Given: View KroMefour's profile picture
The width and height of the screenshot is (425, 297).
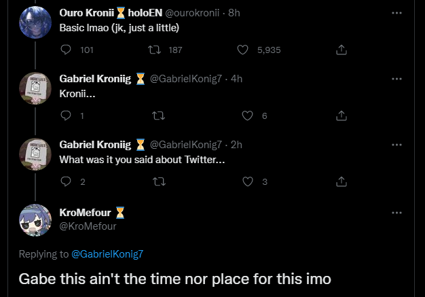Looking at the screenshot, I should [x=35, y=220].
